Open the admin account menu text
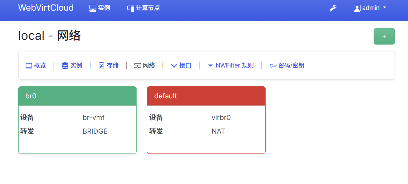 tap(371, 8)
